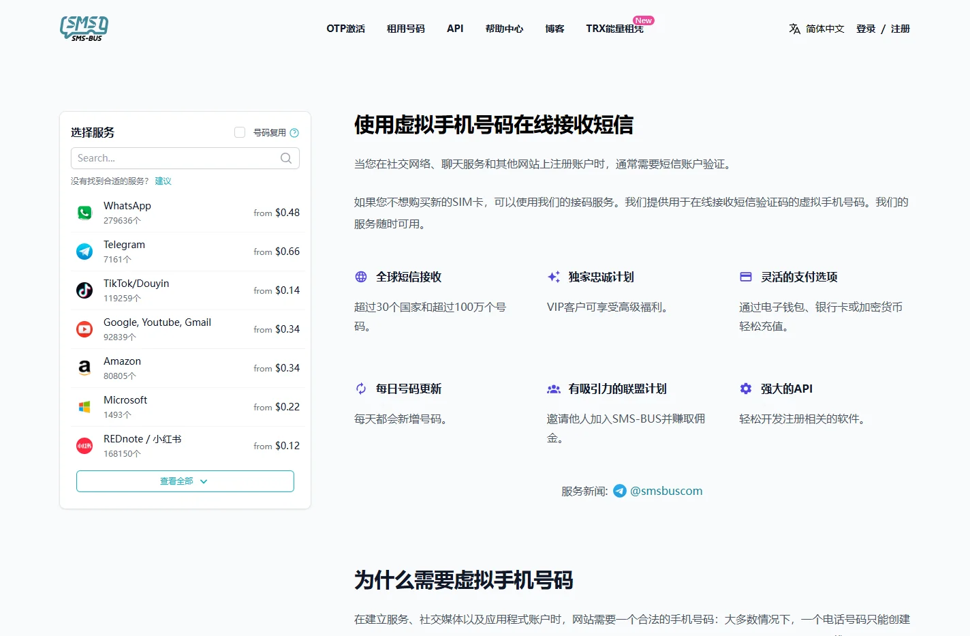Select the TikTok/Douyin service name
Screen dimensions: 970x636
click(x=136, y=284)
